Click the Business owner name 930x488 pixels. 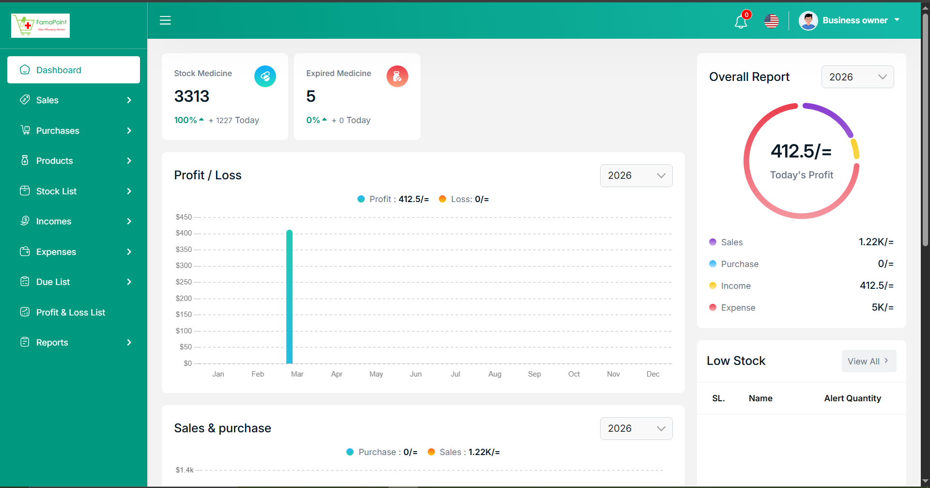click(855, 20)
